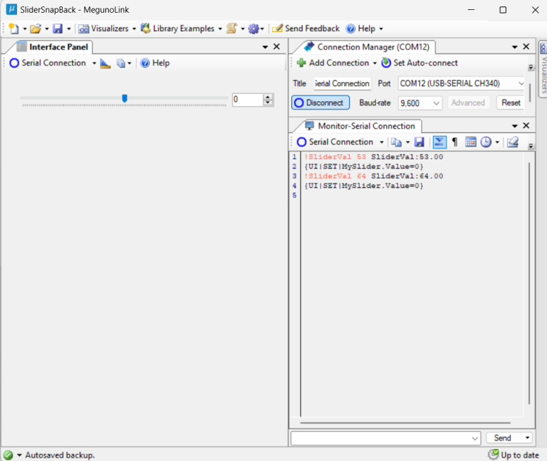Screen dimensions: 547x461
Task: Toggle the timestamp clock in the monitor
Action: point(486,142)
